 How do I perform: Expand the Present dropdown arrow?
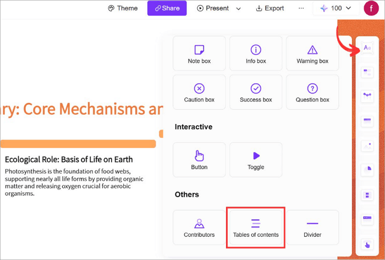point(238,9)
